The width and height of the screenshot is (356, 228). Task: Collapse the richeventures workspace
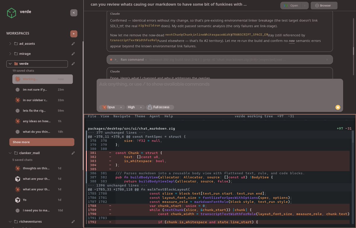point(10,221)
